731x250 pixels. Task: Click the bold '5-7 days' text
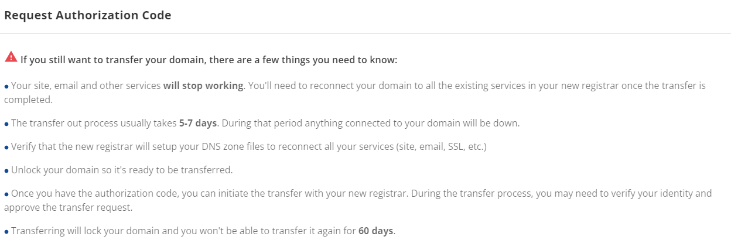(198, 124)
